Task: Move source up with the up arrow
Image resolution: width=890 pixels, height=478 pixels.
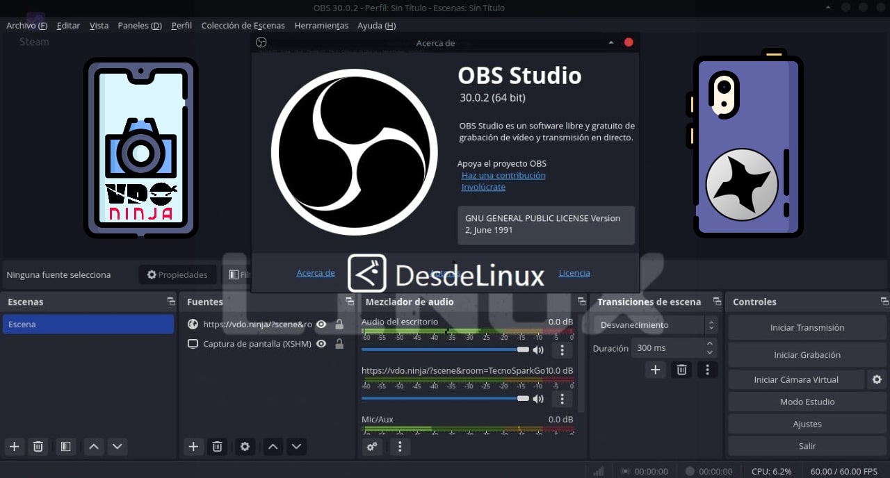Action: (x=273, y=447)
